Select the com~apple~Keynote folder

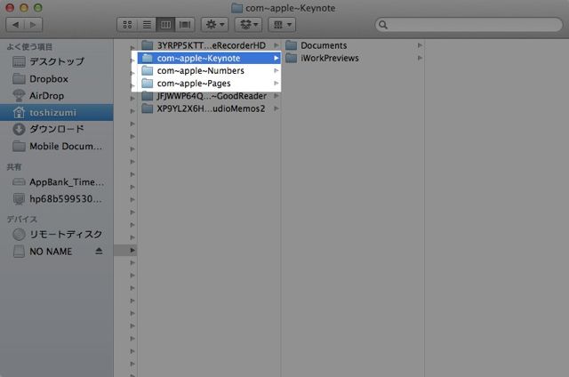click(x=210, y=58)
